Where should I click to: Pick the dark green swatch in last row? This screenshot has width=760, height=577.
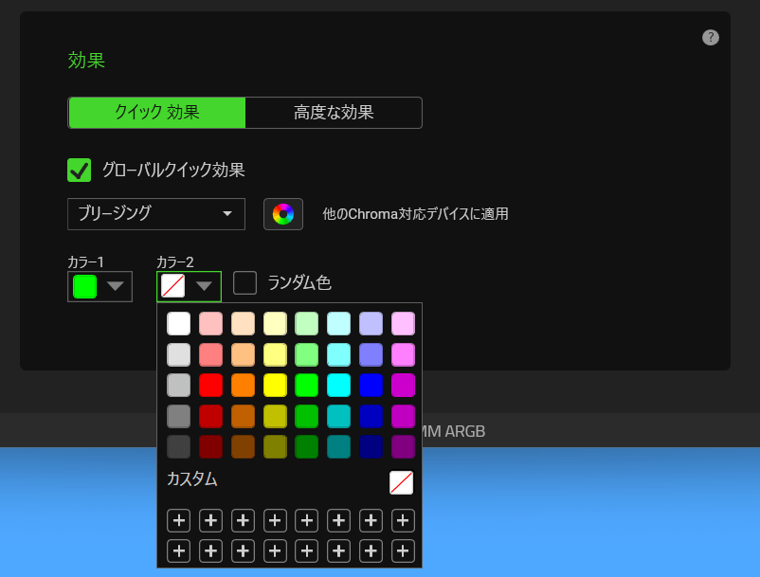tap(307, 446)
